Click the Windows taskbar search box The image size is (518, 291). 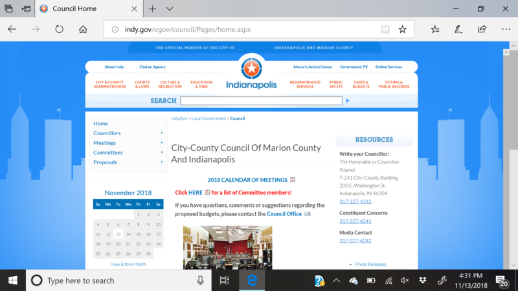(x=118, y=281)
